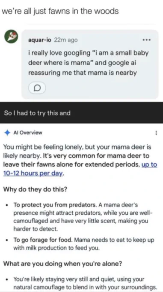
Task: Click the reply speech bubble icon
Action: (37, 88)
